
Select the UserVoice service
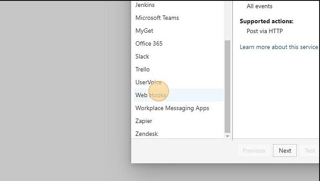click(x=148, y=83)
